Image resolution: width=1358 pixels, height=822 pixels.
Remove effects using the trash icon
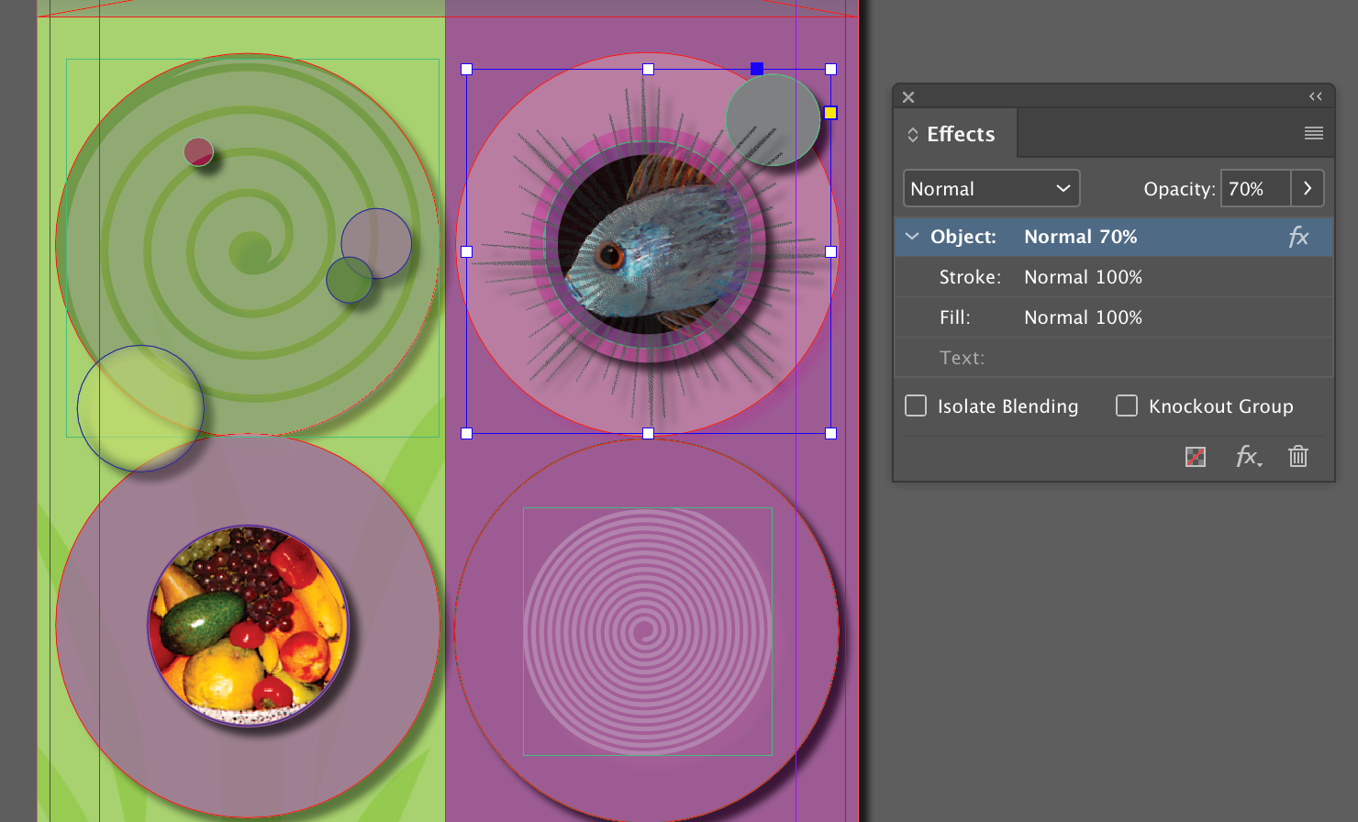[x=1298, y=456]
